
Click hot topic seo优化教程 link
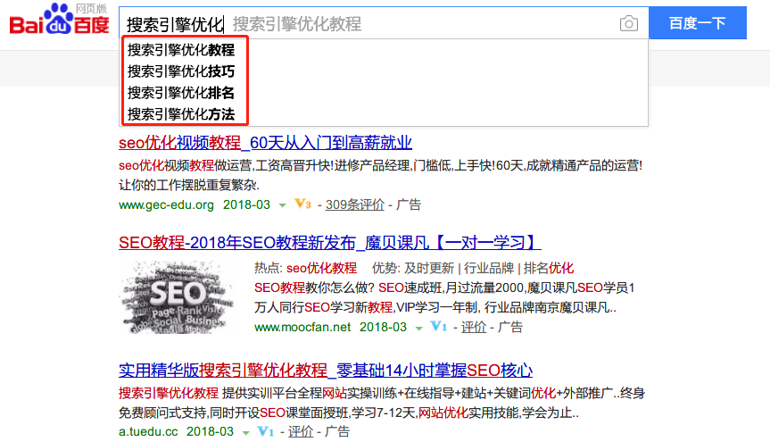[x=322, y=268]
